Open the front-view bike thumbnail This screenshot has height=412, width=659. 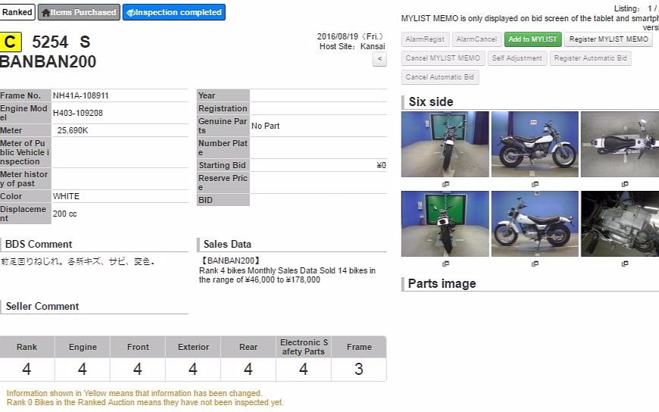pos(445,144)
